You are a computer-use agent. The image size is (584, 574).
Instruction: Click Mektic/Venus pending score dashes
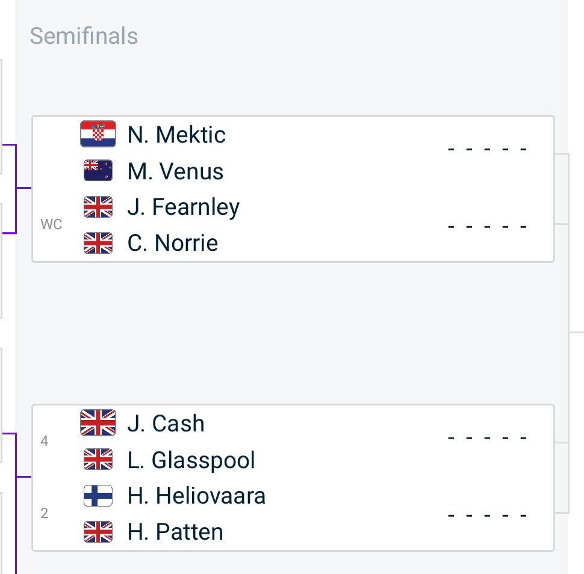[x=488, y=149]
